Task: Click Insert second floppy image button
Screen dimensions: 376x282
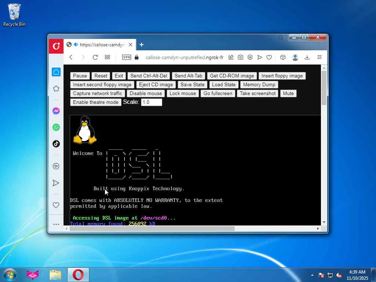Action: pyautogui.click(x=102, y=85)
